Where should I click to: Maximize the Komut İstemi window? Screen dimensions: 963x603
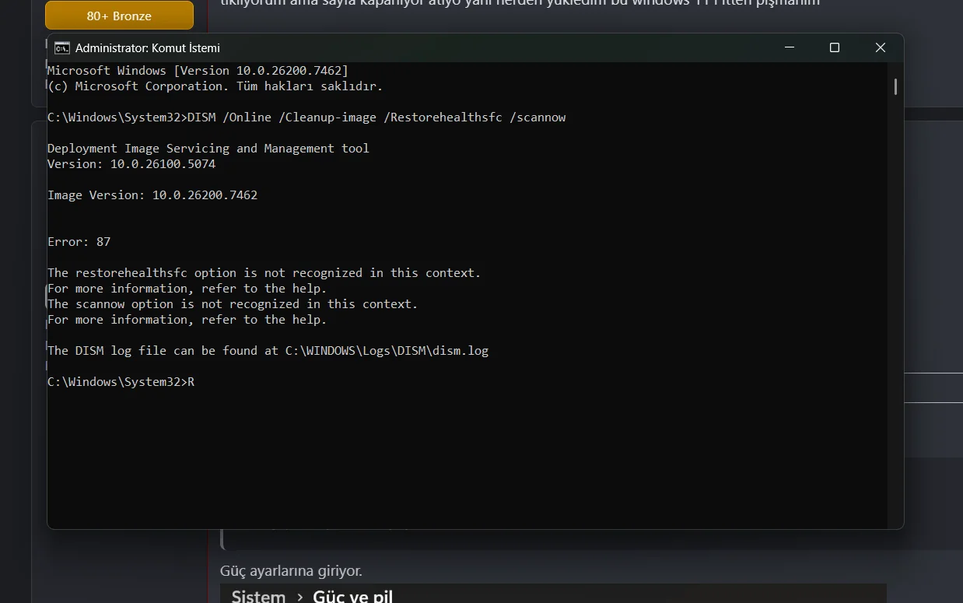click(x=835, y=47)
